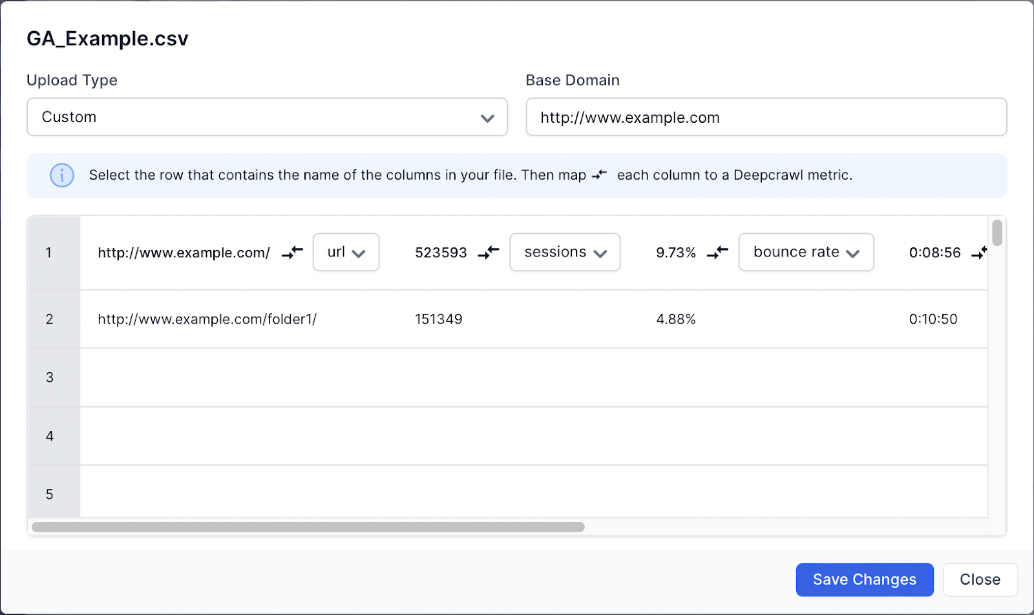1034x615 pixels.
Task: Click the info icon in the blue banner
Action: pyautogui.click(x=62, y=175)
